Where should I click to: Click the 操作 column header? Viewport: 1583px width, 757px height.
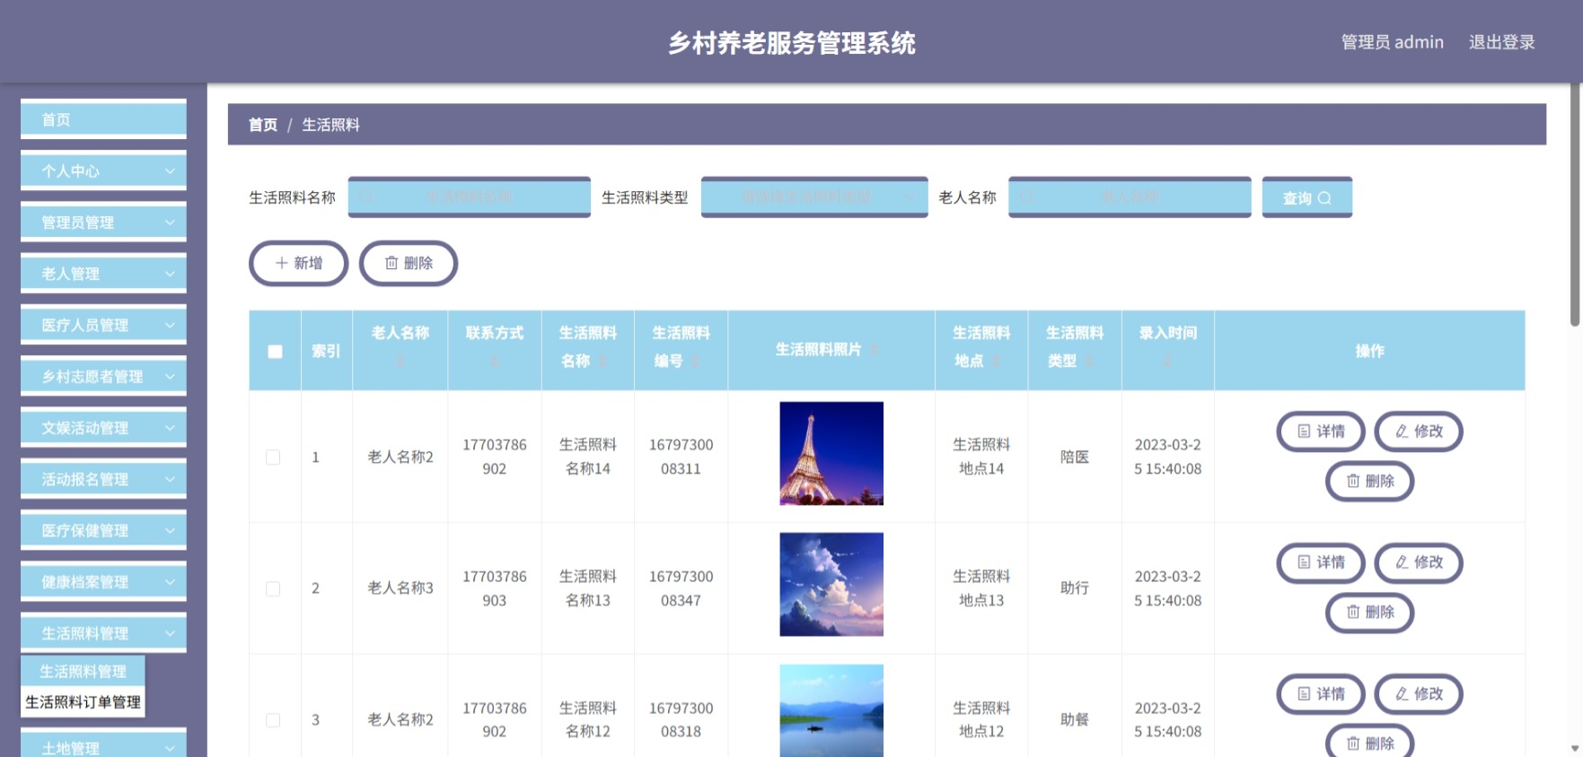[1369, 352]
